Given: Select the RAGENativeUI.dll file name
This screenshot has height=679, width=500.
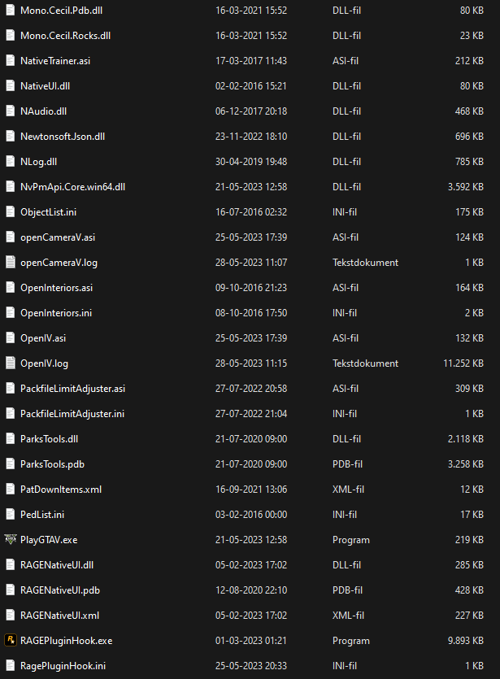Looking at the screenshot, I should click(x=57, y=565).
